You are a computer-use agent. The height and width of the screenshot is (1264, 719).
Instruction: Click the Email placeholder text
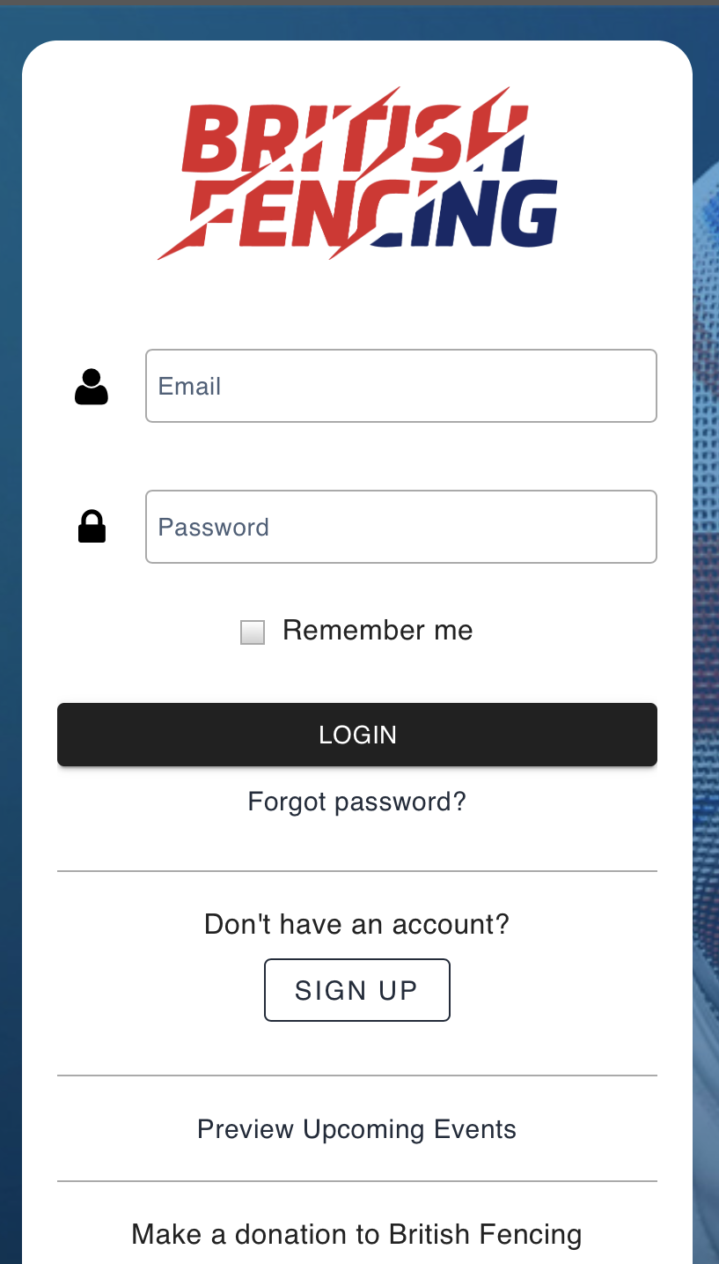pos(189,387)
